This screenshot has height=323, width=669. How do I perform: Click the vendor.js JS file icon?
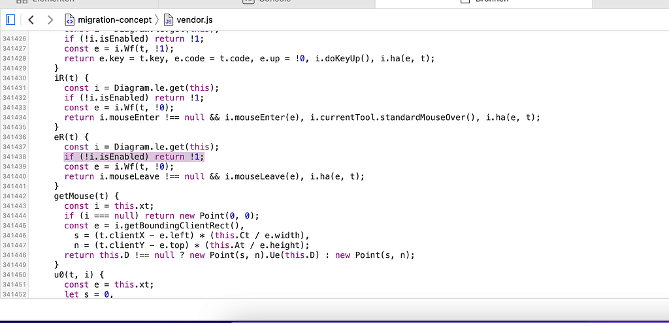(169, 20)
